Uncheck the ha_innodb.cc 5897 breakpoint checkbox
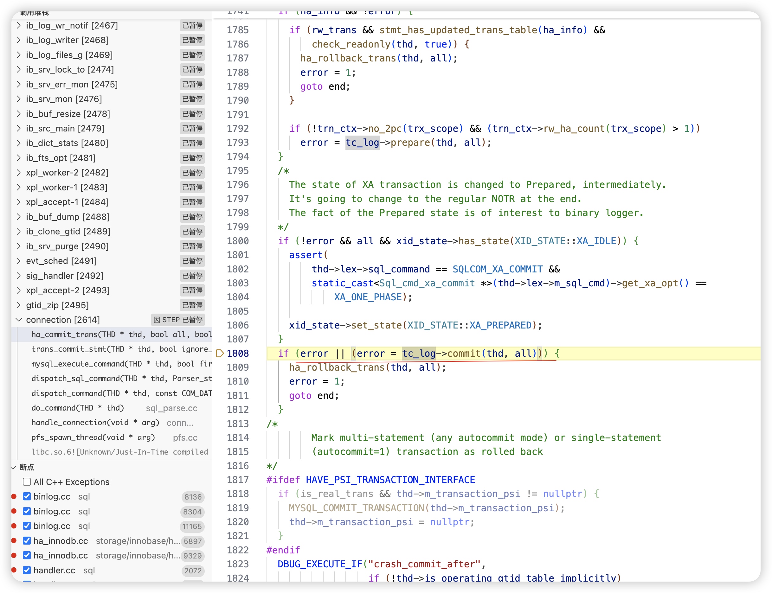Image resolution: width=772 pixels, height=593 pixels. (27, 541)
